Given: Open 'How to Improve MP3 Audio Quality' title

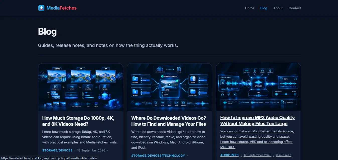Looking at the screenshot, I should [x=257, y=121].
